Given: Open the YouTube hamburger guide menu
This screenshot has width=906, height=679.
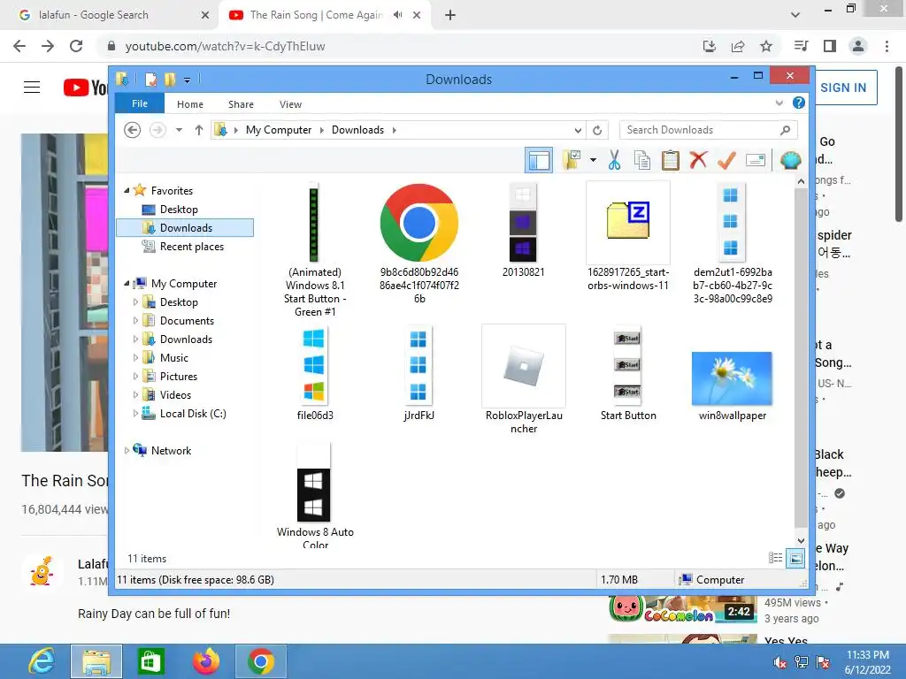Looking at the screenshot, I should (32, 88).
